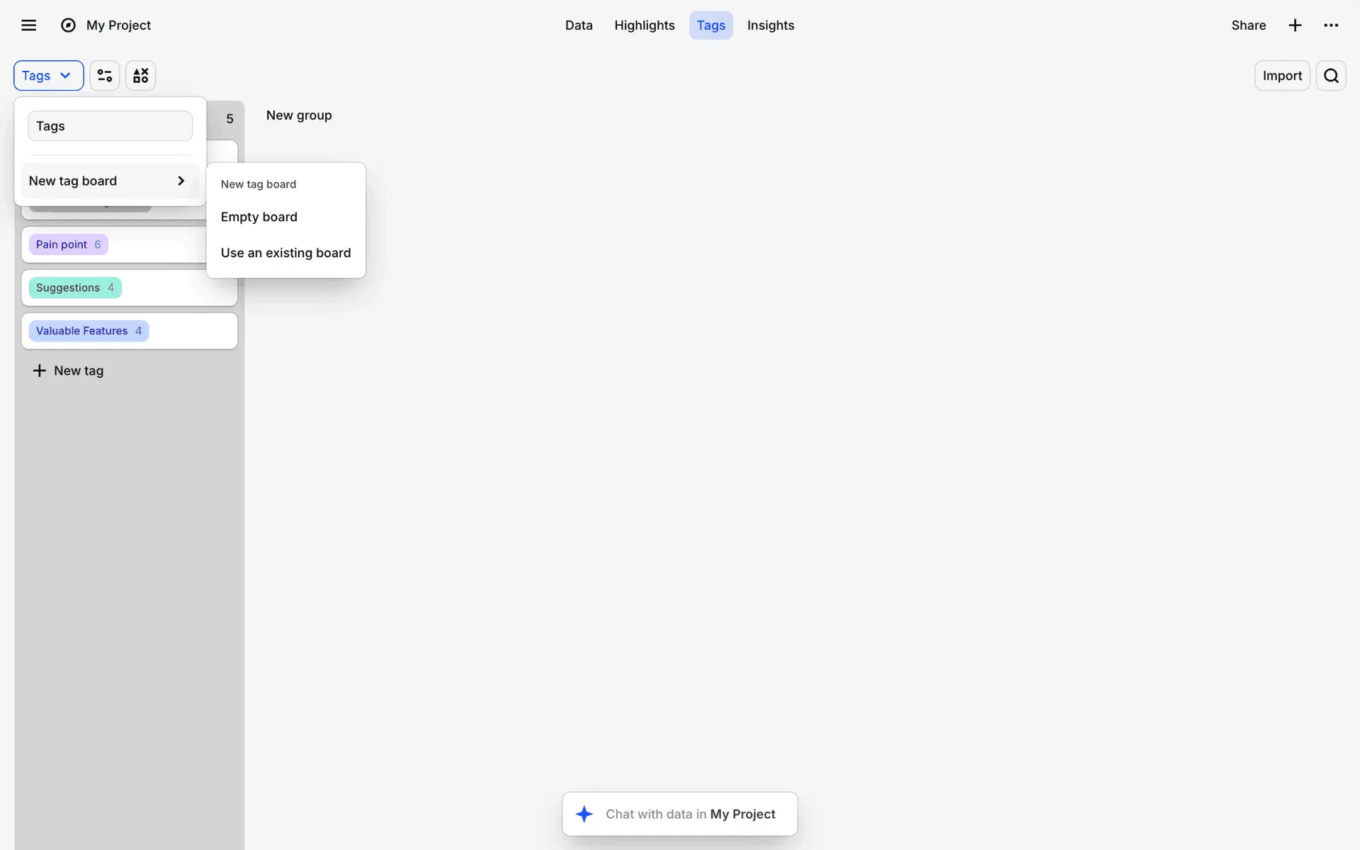Viewport: 1360px width, 850px height.
Task: Click the Import button
Action: pyautogui.click(x=1282, y=76)
